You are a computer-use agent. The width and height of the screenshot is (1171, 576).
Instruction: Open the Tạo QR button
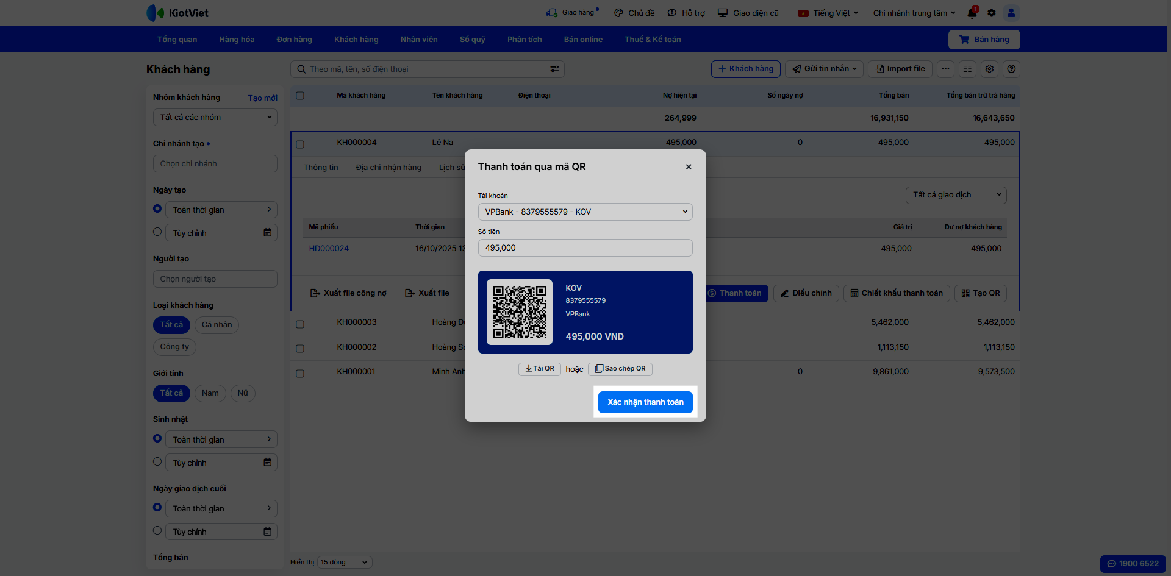click(x=981, y=293)
